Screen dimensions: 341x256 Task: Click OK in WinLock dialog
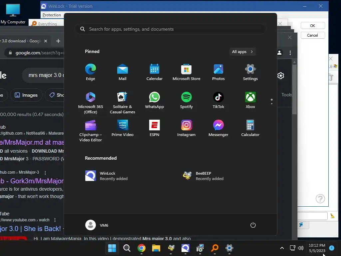coord(312,26)
